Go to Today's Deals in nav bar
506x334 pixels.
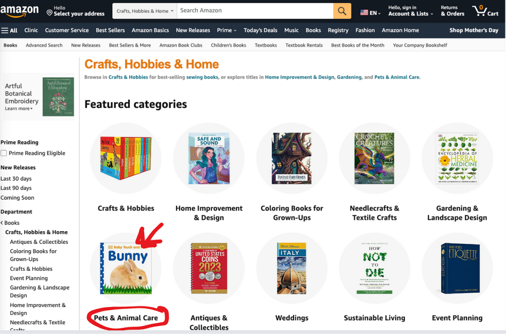[x=260, y=30]
